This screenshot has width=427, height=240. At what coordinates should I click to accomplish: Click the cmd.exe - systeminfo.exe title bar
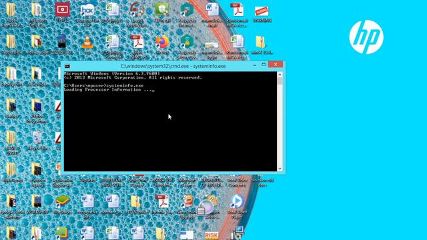point(173,66)
